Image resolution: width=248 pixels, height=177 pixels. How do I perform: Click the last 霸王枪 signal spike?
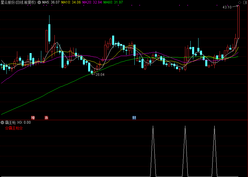click(x=214, y=151)
